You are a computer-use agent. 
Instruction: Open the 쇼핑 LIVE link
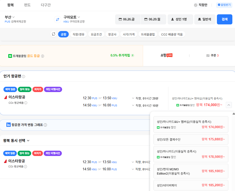(x=166, y=55)
